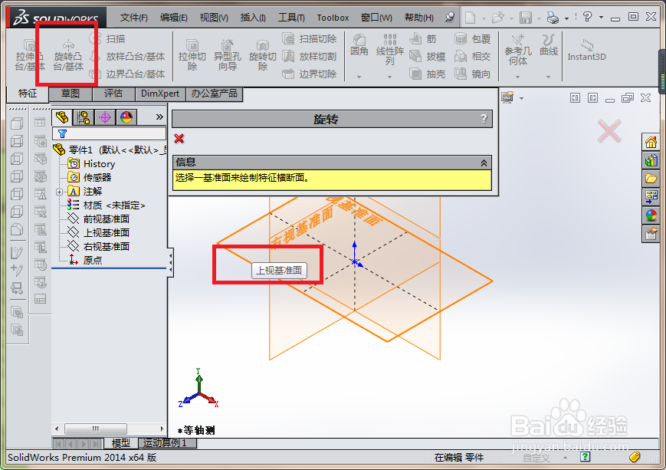
Task: Click the Fillet (圆角) tool
Action: pyautogui.click(x=359, y=45)
